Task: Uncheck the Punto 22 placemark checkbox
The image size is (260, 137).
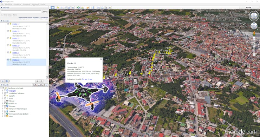Action: (x=8, y=60)
